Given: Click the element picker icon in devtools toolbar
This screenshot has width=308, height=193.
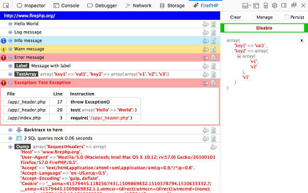Looking at the screenshot, I should (7, 6).
